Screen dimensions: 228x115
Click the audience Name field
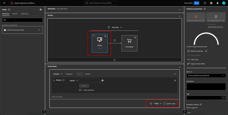coord(206,75)
